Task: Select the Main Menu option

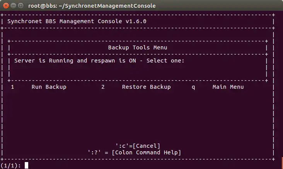Action: [228, 87]
